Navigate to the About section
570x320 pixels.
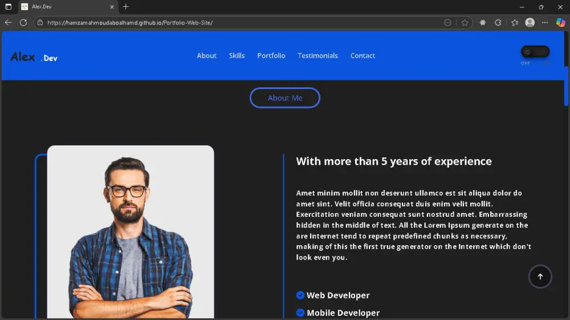pos(206,56)
